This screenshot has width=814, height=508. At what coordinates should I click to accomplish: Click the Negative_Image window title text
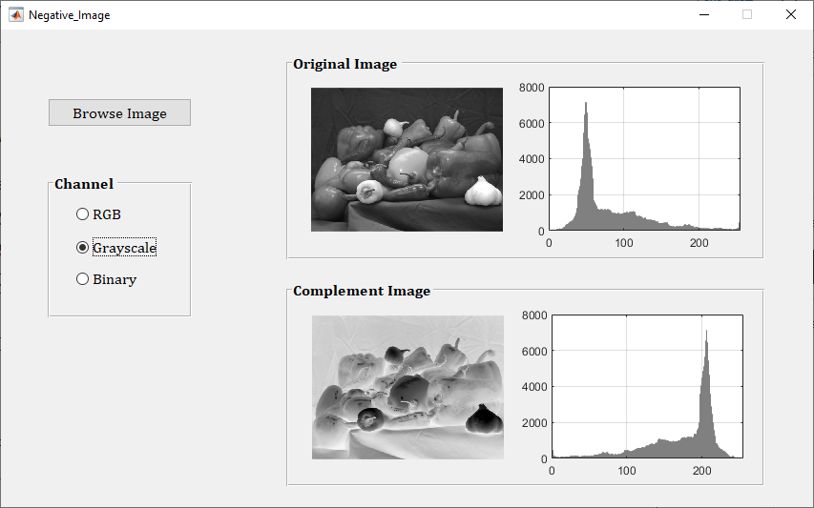point(69,14)
